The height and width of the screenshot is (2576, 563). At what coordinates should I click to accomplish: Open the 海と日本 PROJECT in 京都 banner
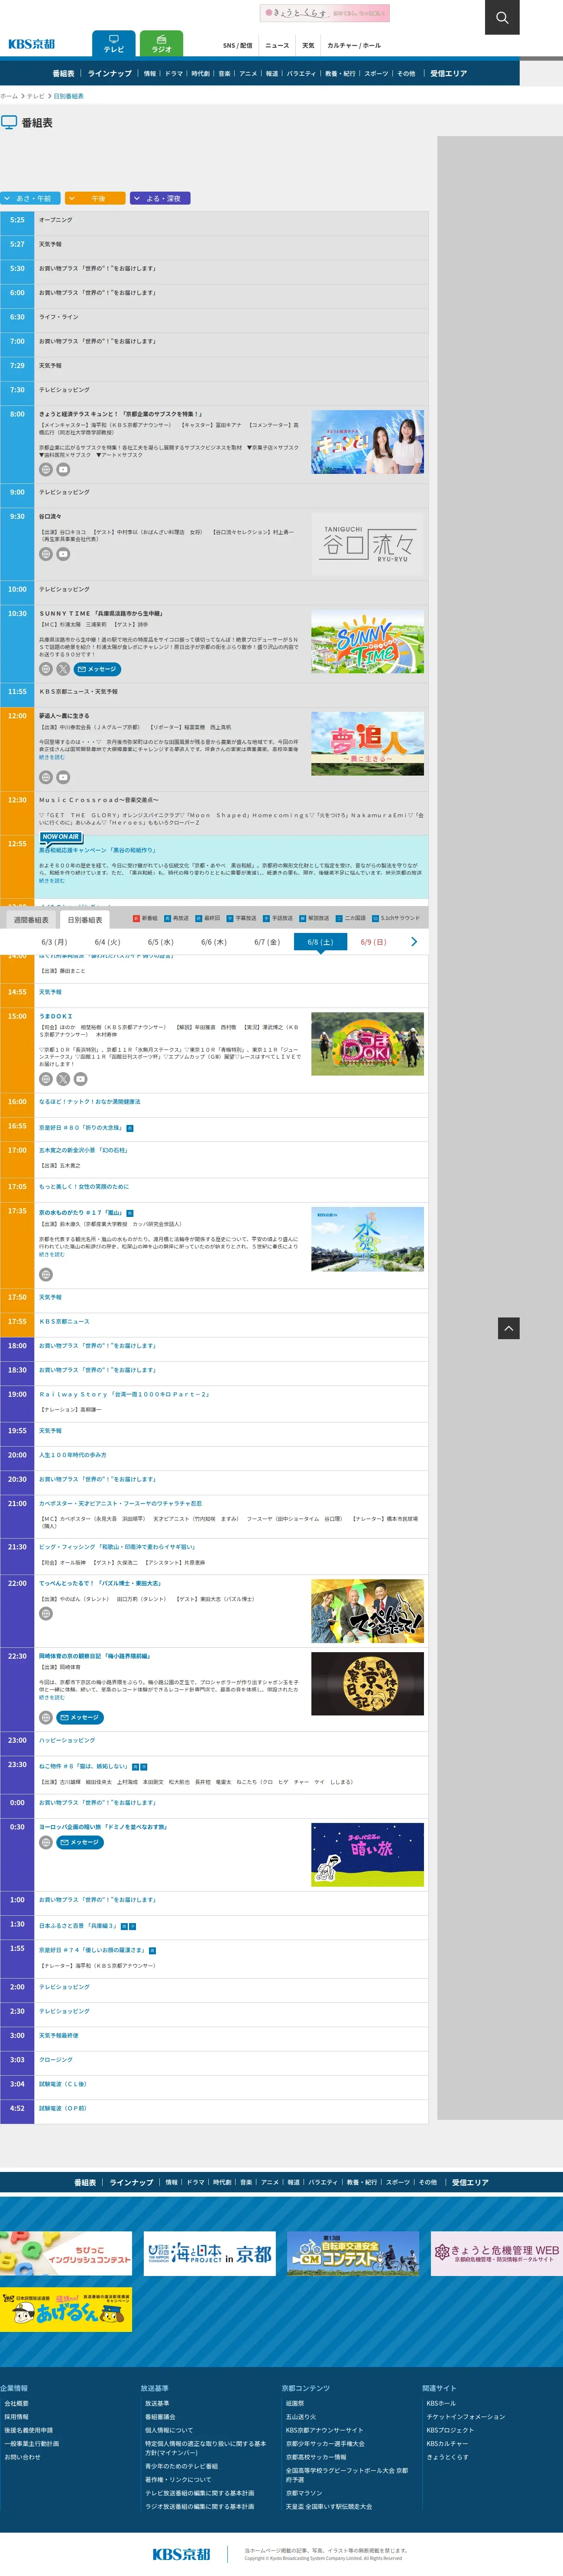[210, 2253]
